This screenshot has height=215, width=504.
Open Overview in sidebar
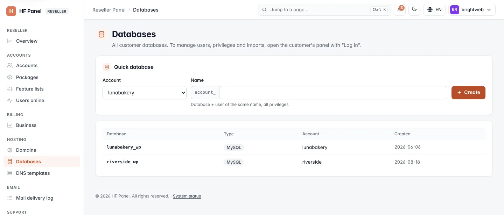point(42,41)
